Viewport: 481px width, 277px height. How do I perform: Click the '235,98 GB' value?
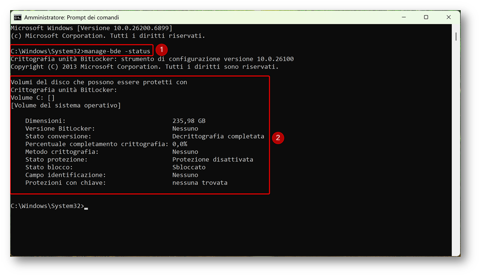click(189, 121)
